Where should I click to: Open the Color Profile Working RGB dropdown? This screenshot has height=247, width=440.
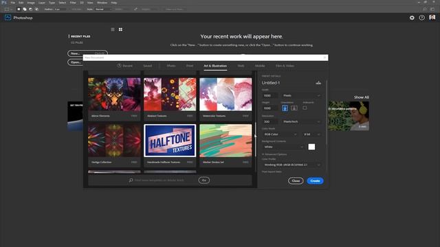tap(291, 165)
